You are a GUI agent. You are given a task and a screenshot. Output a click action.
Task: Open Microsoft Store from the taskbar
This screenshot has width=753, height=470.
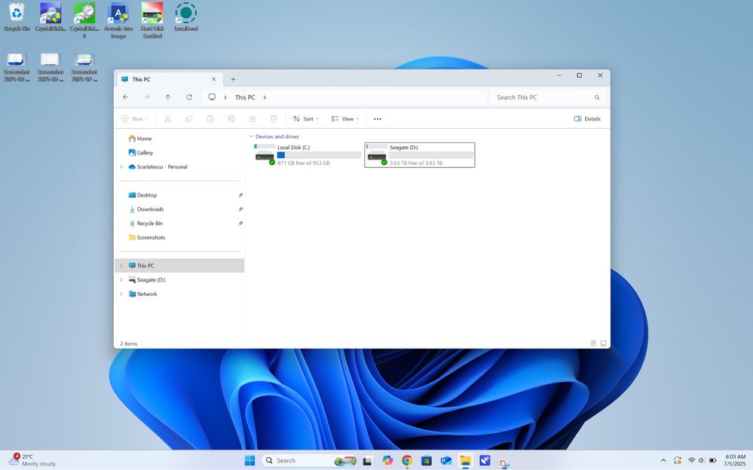pos(427,460)
